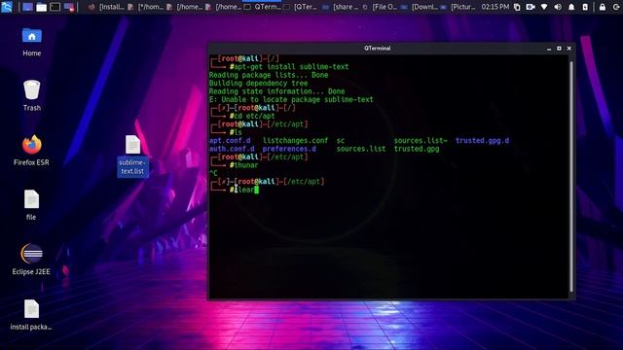
Task: Open the notifications bell icon
Action: [571, 7]
